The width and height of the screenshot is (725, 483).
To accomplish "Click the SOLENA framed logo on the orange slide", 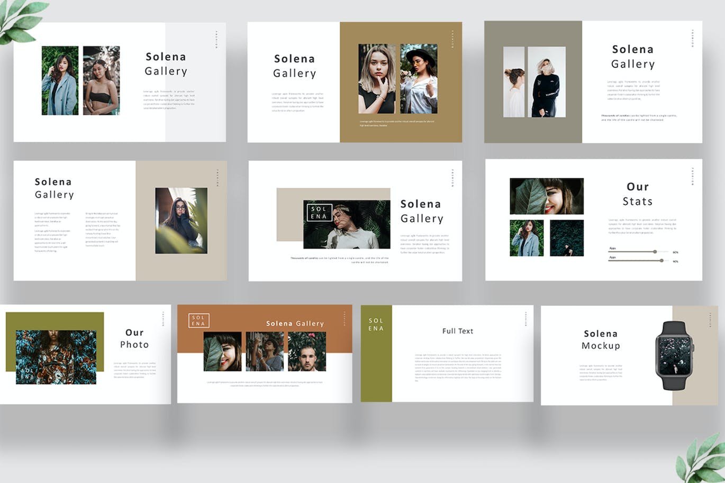I will pyautogui.click(x=199, y=320).
